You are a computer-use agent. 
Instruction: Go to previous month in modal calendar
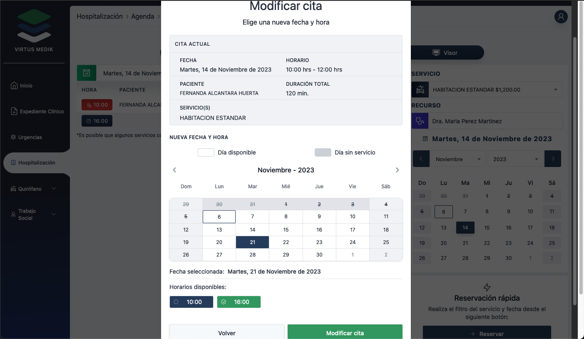(175, 170)
